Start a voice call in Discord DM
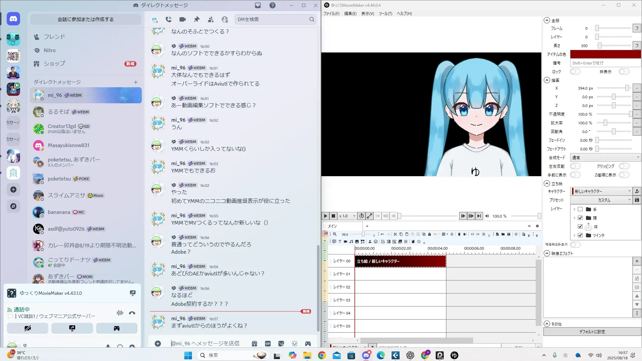The image size is (642, 361). 169,19
